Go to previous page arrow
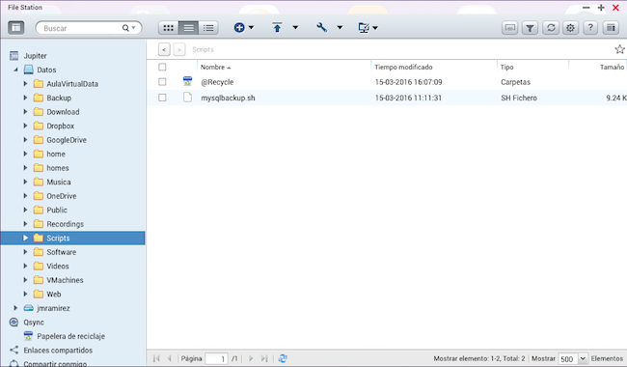The width and height of the screenshot is (627, 367). point(170,358)
